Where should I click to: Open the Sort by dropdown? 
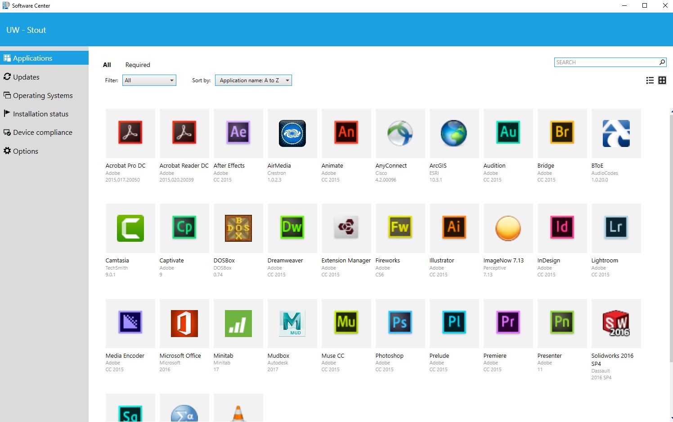pyautogui.click(x=254, y=80)
